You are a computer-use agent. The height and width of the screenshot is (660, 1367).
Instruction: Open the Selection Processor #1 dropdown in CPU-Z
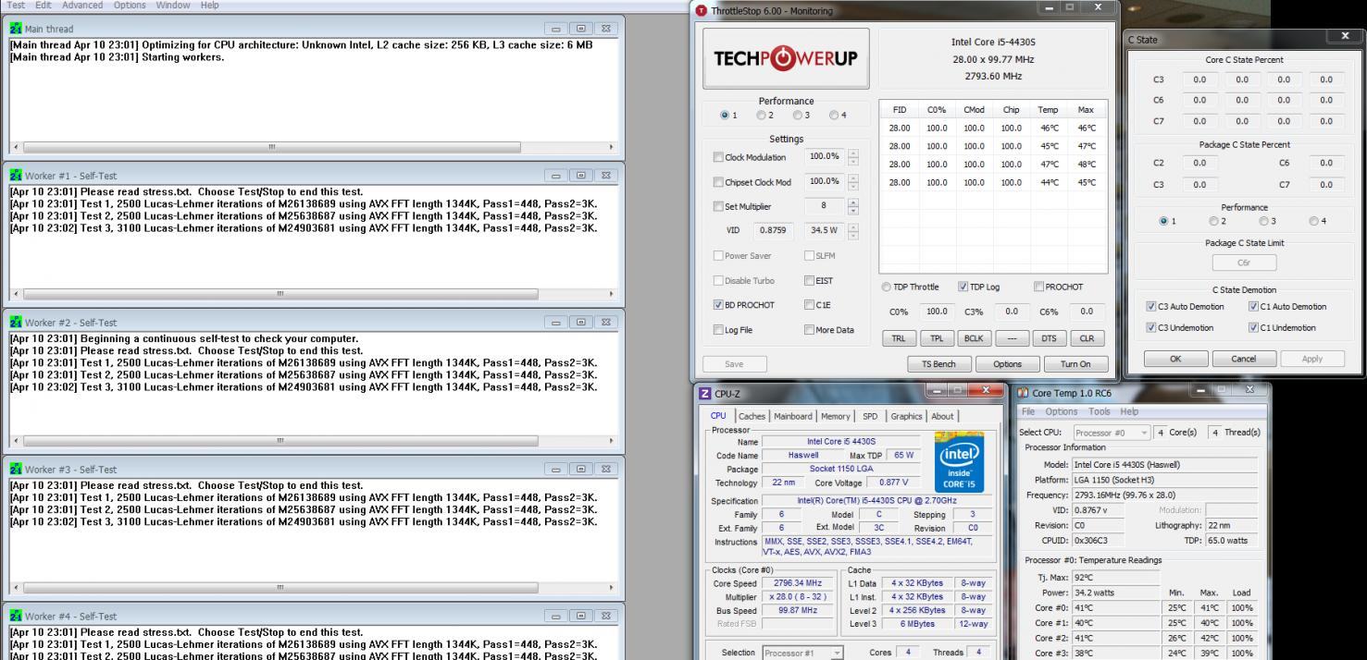[802, 653]
